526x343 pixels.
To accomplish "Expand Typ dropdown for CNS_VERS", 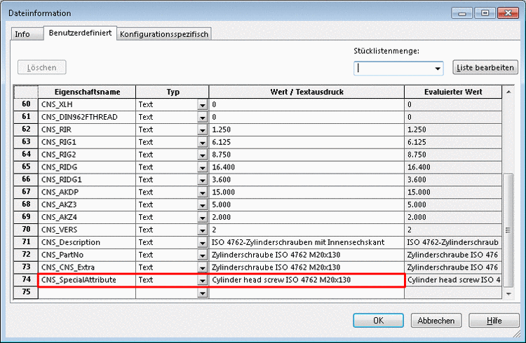I will (202, 230).
